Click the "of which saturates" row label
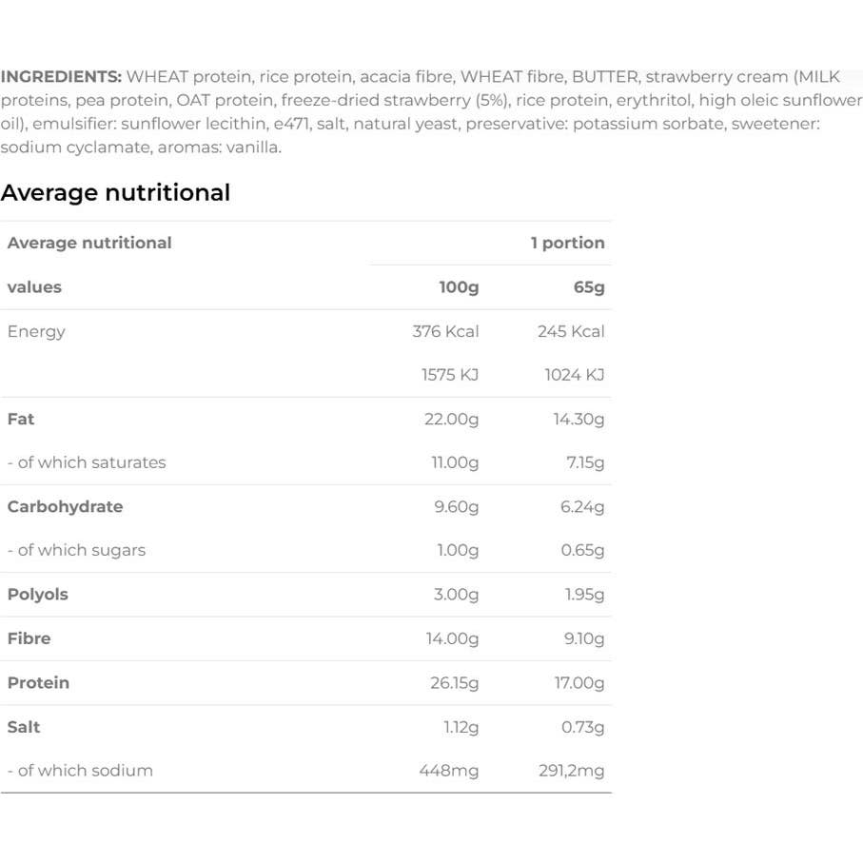Screen dimensions: 863x863 [87, 462]
